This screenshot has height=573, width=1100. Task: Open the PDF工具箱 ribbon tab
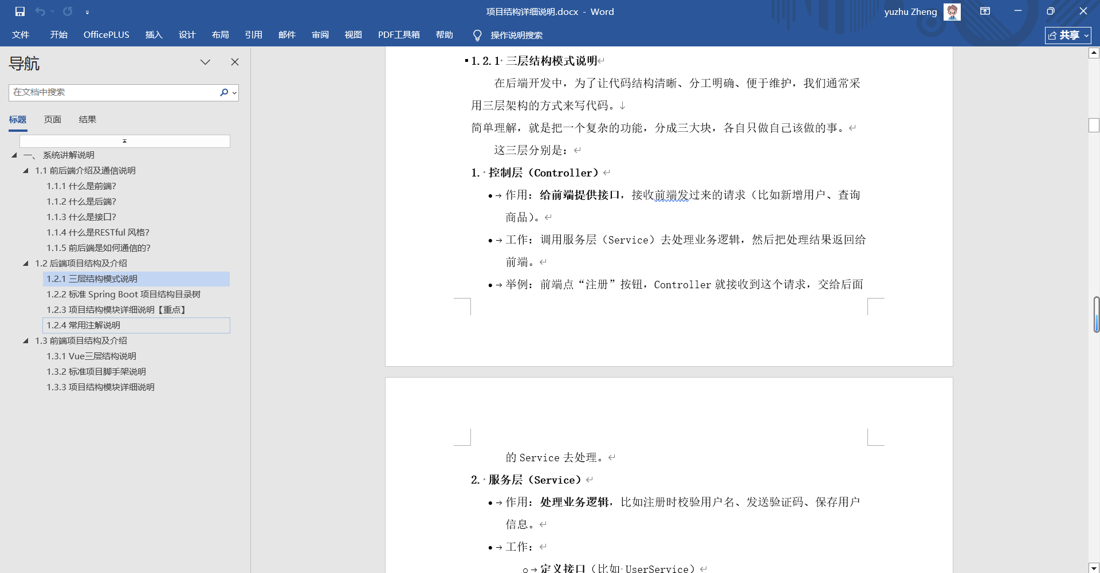pos(398,35)
